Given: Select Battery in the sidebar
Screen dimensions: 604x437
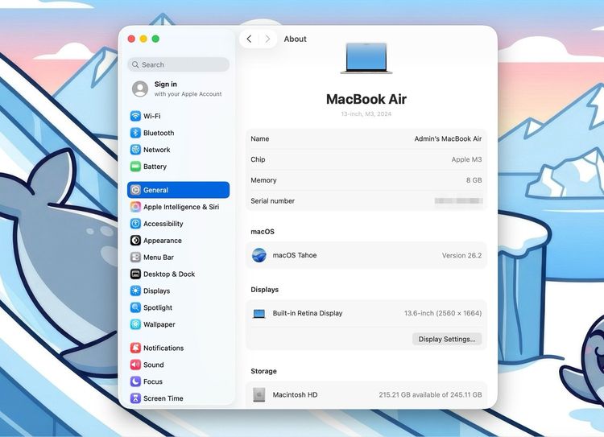Looking at the screenshot, I should tap(178, 167).
